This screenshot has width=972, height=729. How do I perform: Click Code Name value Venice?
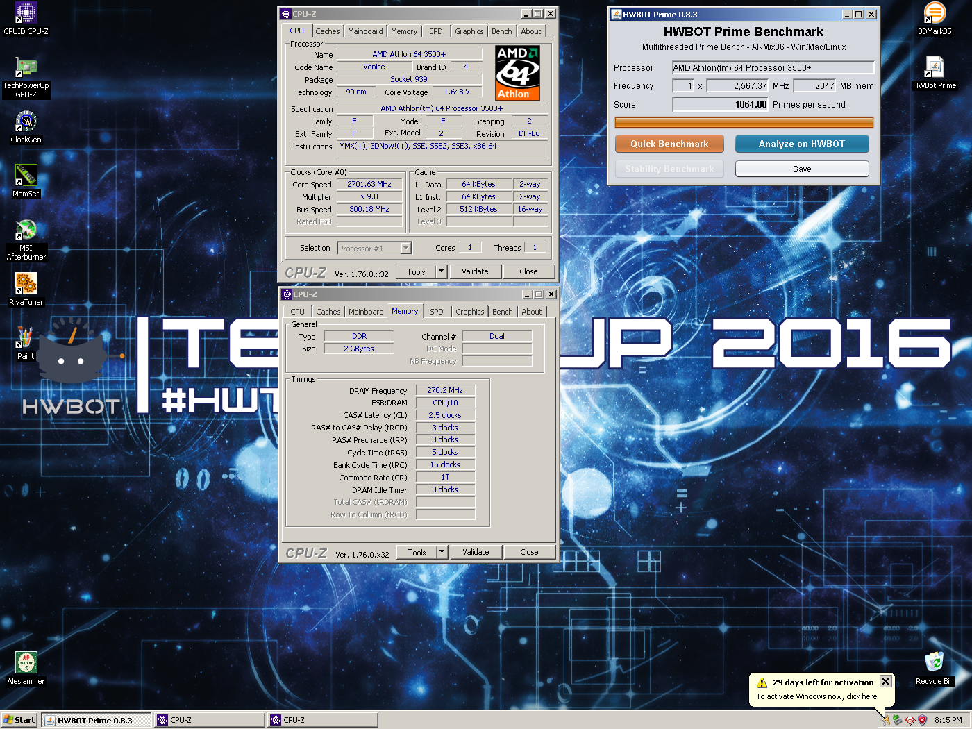coord(374,67)
